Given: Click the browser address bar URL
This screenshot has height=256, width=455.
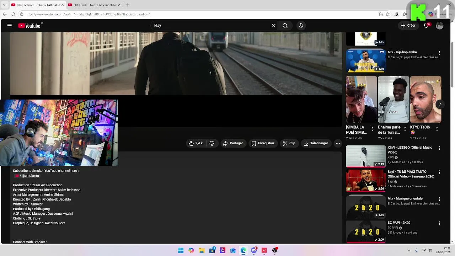Looking at the screenshot, I should pos(88,14).
